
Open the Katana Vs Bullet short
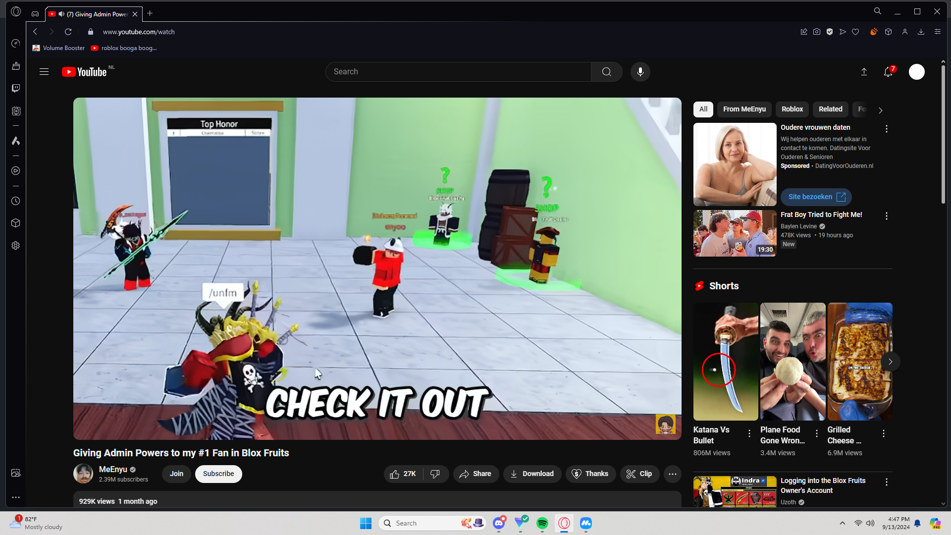pos(726,362)
